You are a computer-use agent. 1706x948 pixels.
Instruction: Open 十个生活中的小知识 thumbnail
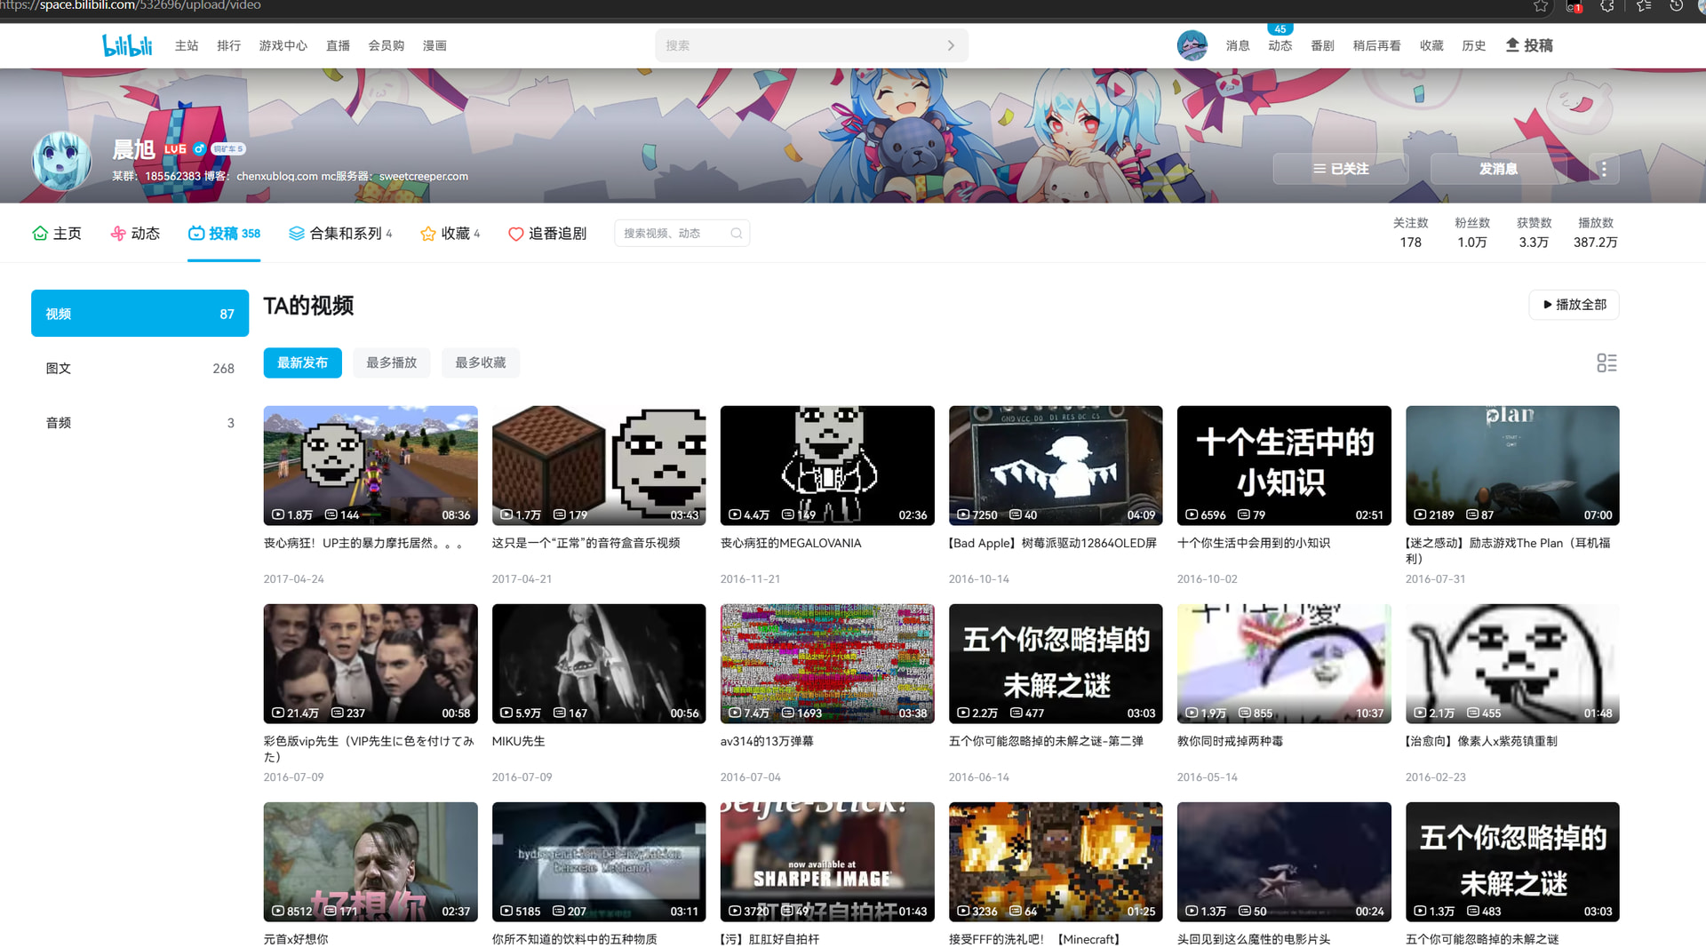pyautogui.click(x=1284, y=466)
